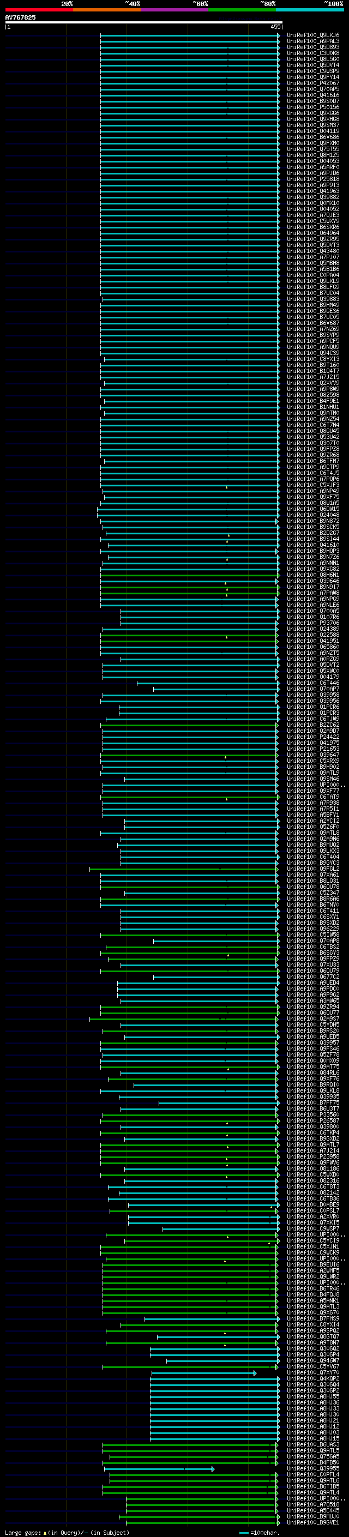Select hit UniRef100_Q41963
This screenshot has height=1537, width=349.
pos(312,191)
